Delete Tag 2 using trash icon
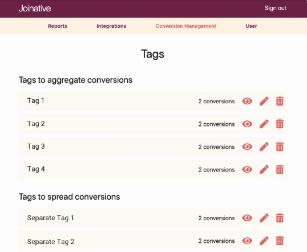The image size is (307, 252). click(280, 124)
